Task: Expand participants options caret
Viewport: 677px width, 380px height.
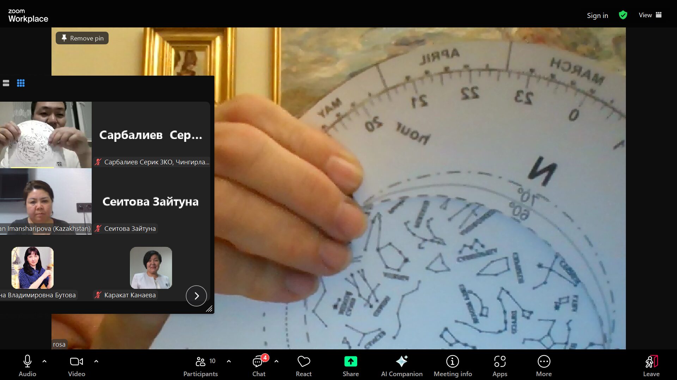Action: click(x=229, y=361)
